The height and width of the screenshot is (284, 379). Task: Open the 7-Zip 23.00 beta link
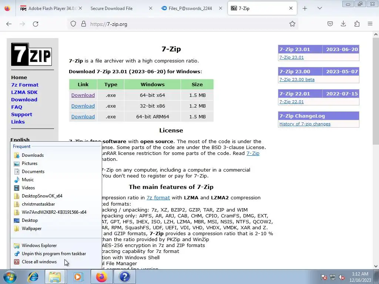click(297, 80)
